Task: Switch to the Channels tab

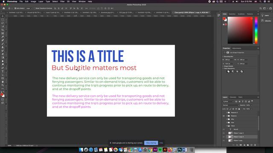Action: (233, 97)
